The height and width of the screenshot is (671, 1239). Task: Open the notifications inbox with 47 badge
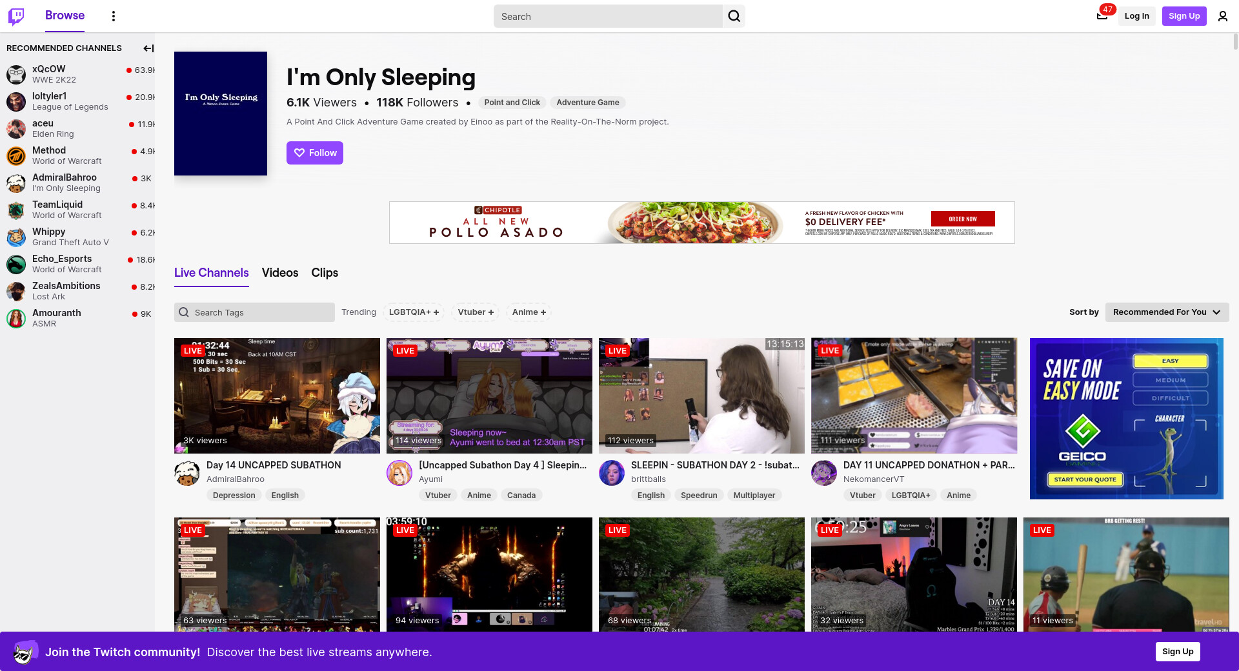pos(1102,16)
